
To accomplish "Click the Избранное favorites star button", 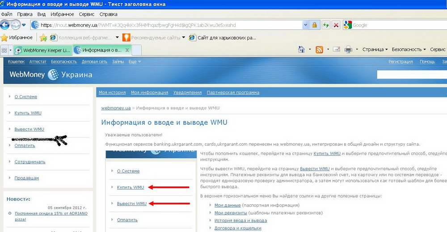I will coord(17,38).
